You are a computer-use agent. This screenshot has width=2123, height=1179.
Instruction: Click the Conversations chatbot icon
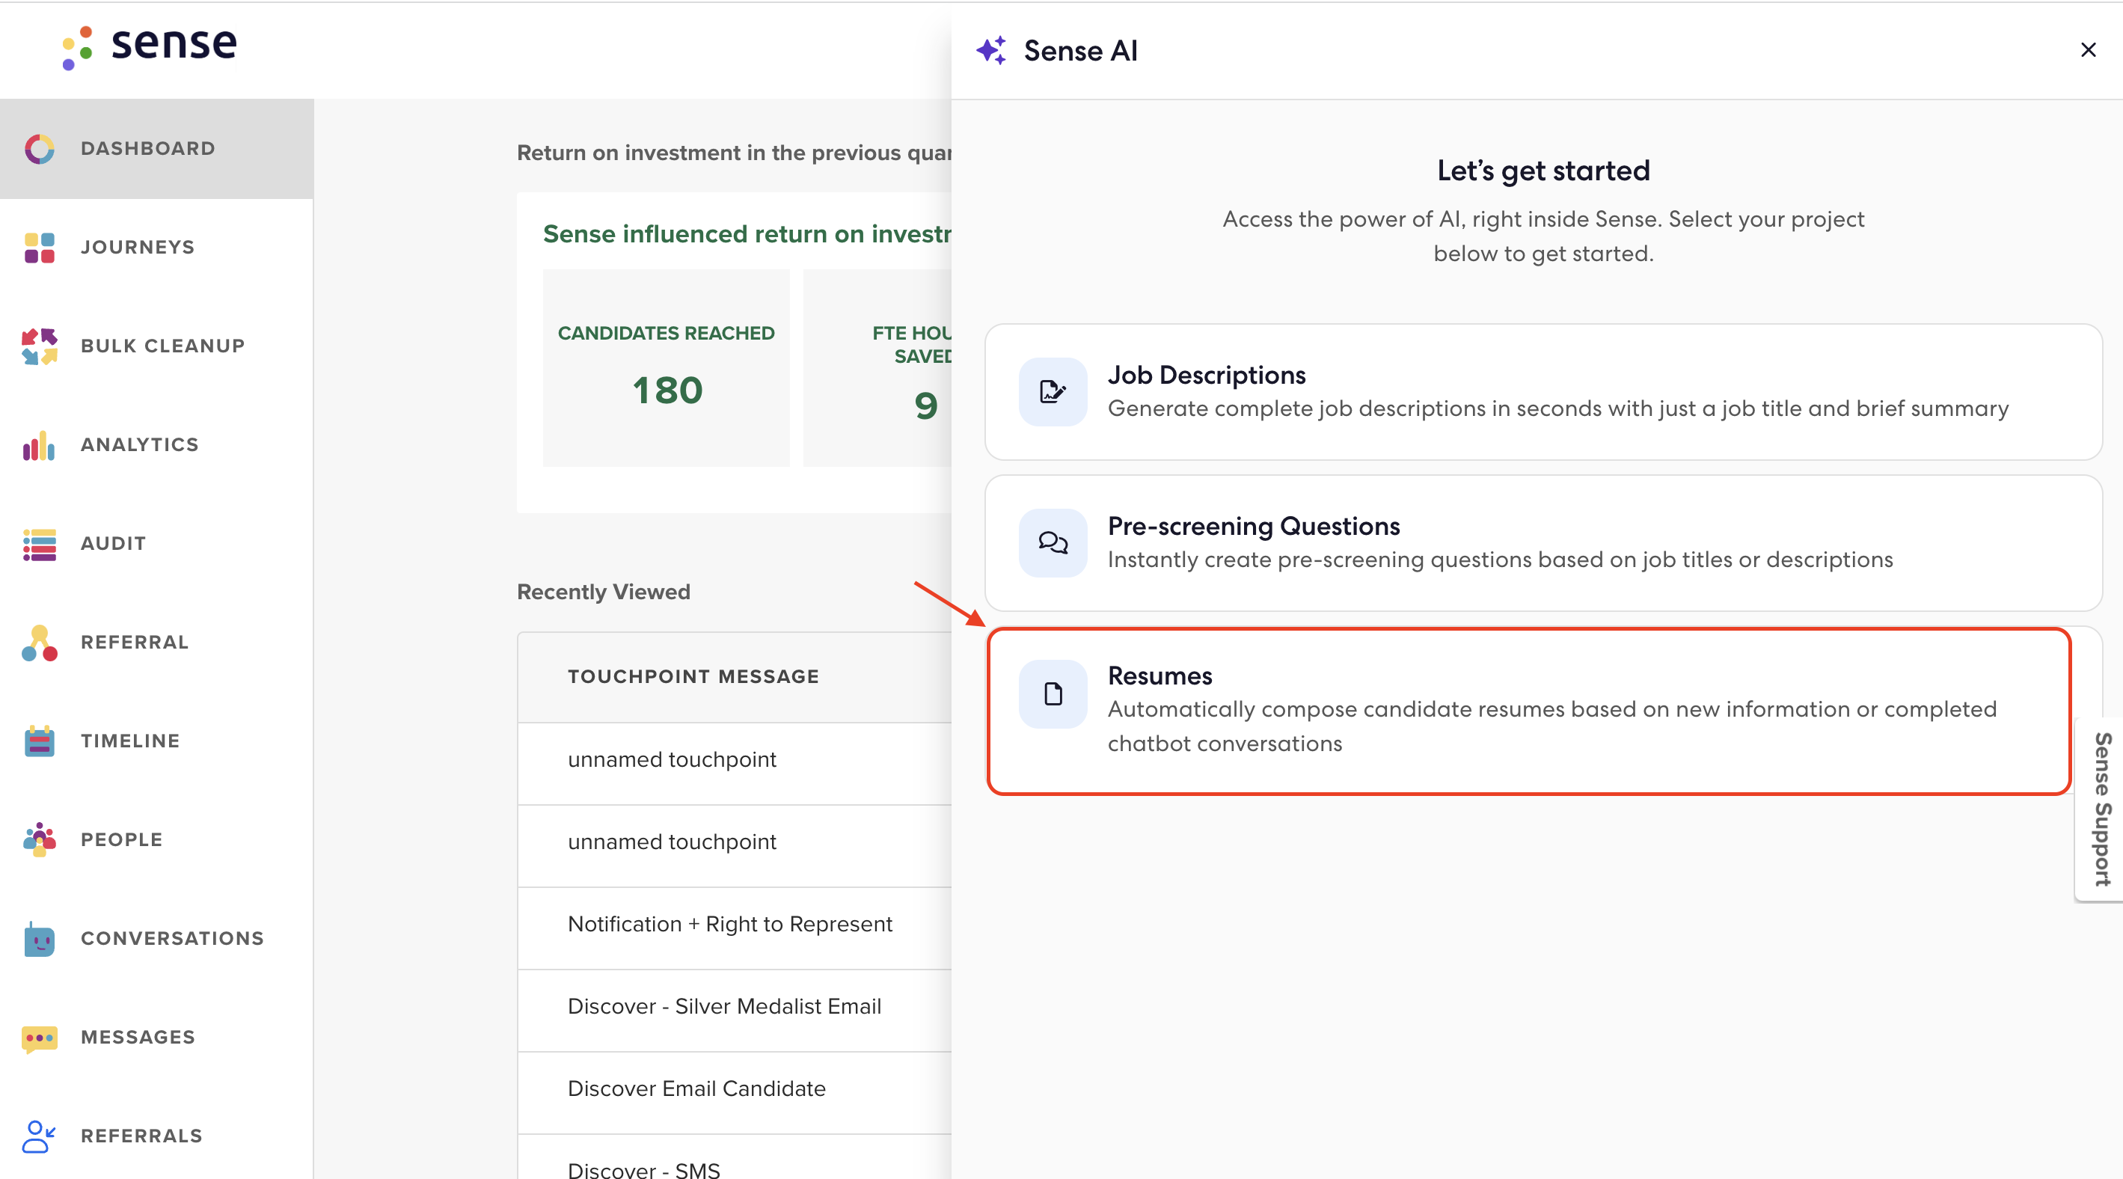[x=39, y=938]
